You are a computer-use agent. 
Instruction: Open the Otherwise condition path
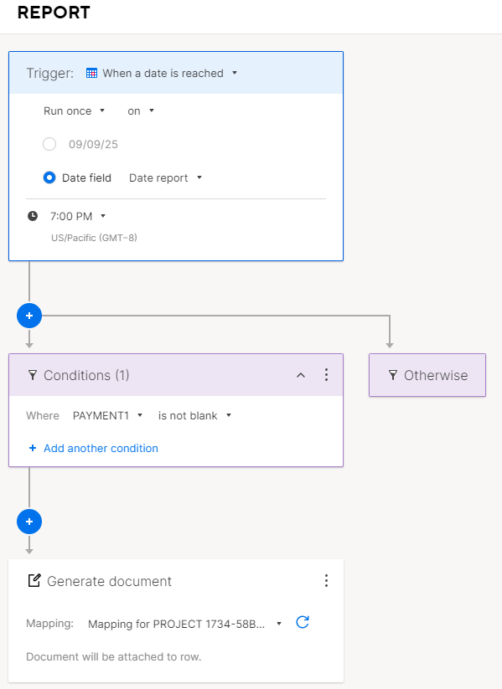pyautogui.click(x=427, y=375)
